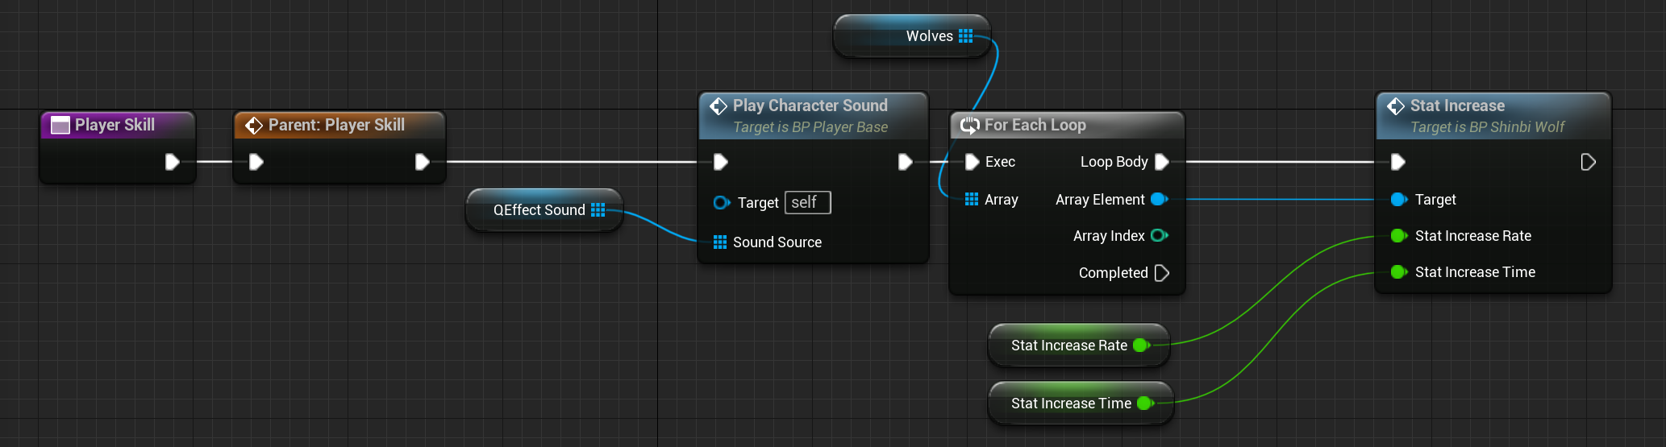Click Stat Increase Time variable output pin

coord(1146,403)
